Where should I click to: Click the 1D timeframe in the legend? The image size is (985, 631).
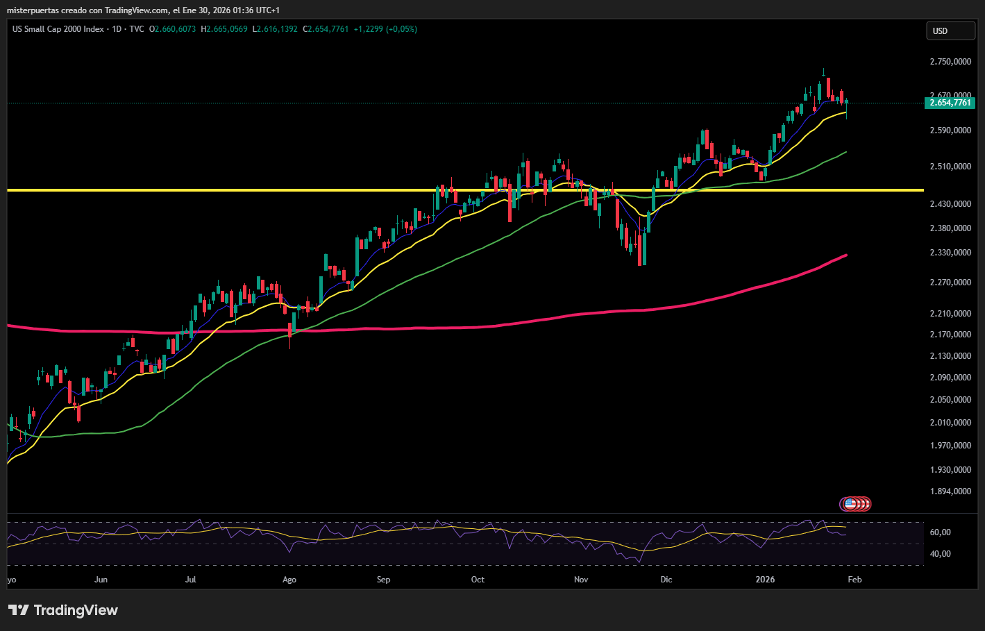coord(117,29)
